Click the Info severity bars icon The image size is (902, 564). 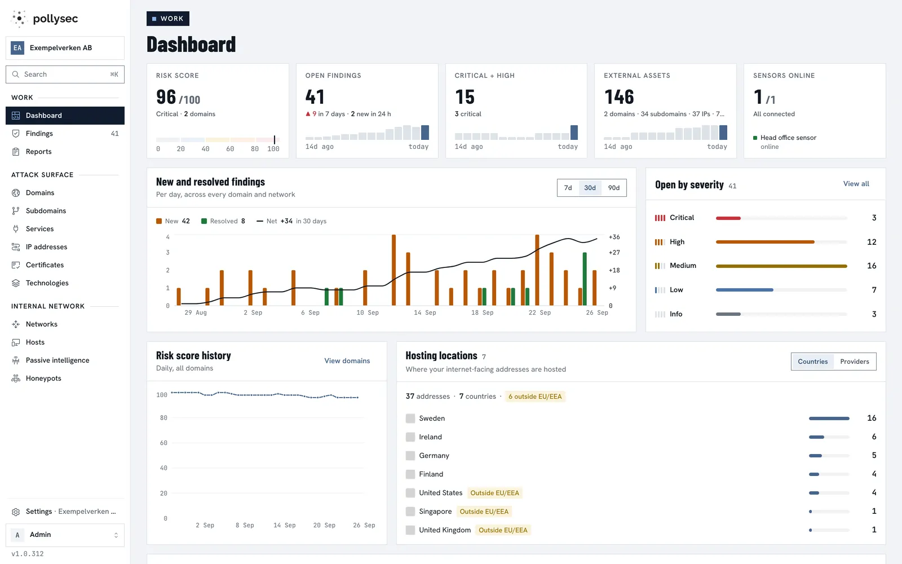pos(660,314)
